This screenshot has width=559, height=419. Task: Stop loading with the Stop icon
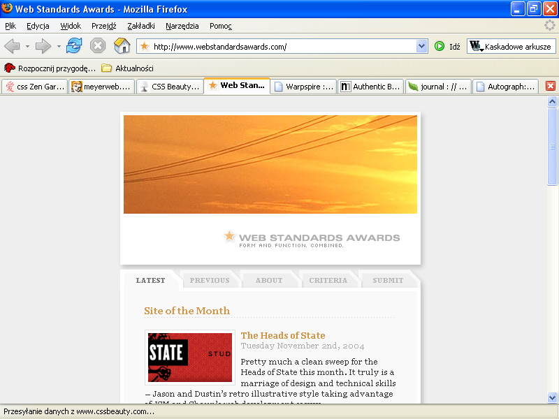click(98, 46)
